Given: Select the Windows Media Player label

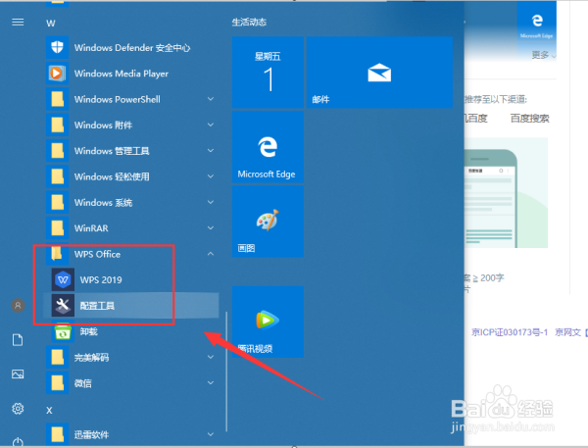Looking at the screenshot, I should click(x=122, y=74).
